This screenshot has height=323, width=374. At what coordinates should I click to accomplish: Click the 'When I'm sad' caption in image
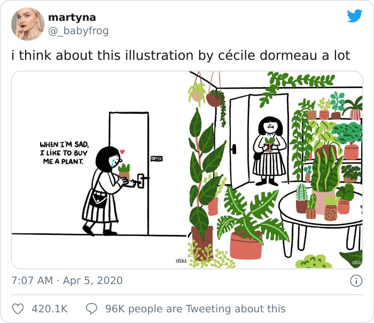click(x=64, y=152)
